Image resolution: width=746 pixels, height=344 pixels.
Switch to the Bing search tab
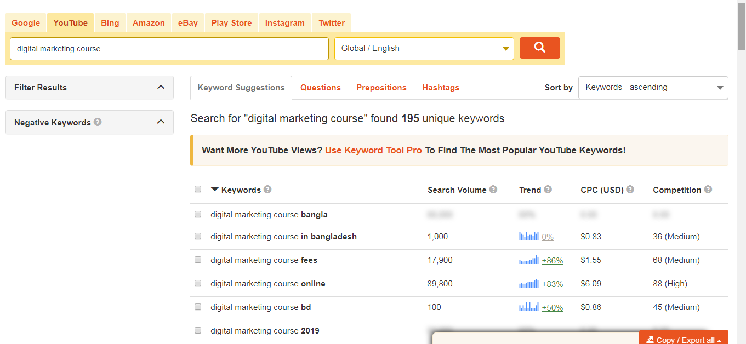coord(110,23)
